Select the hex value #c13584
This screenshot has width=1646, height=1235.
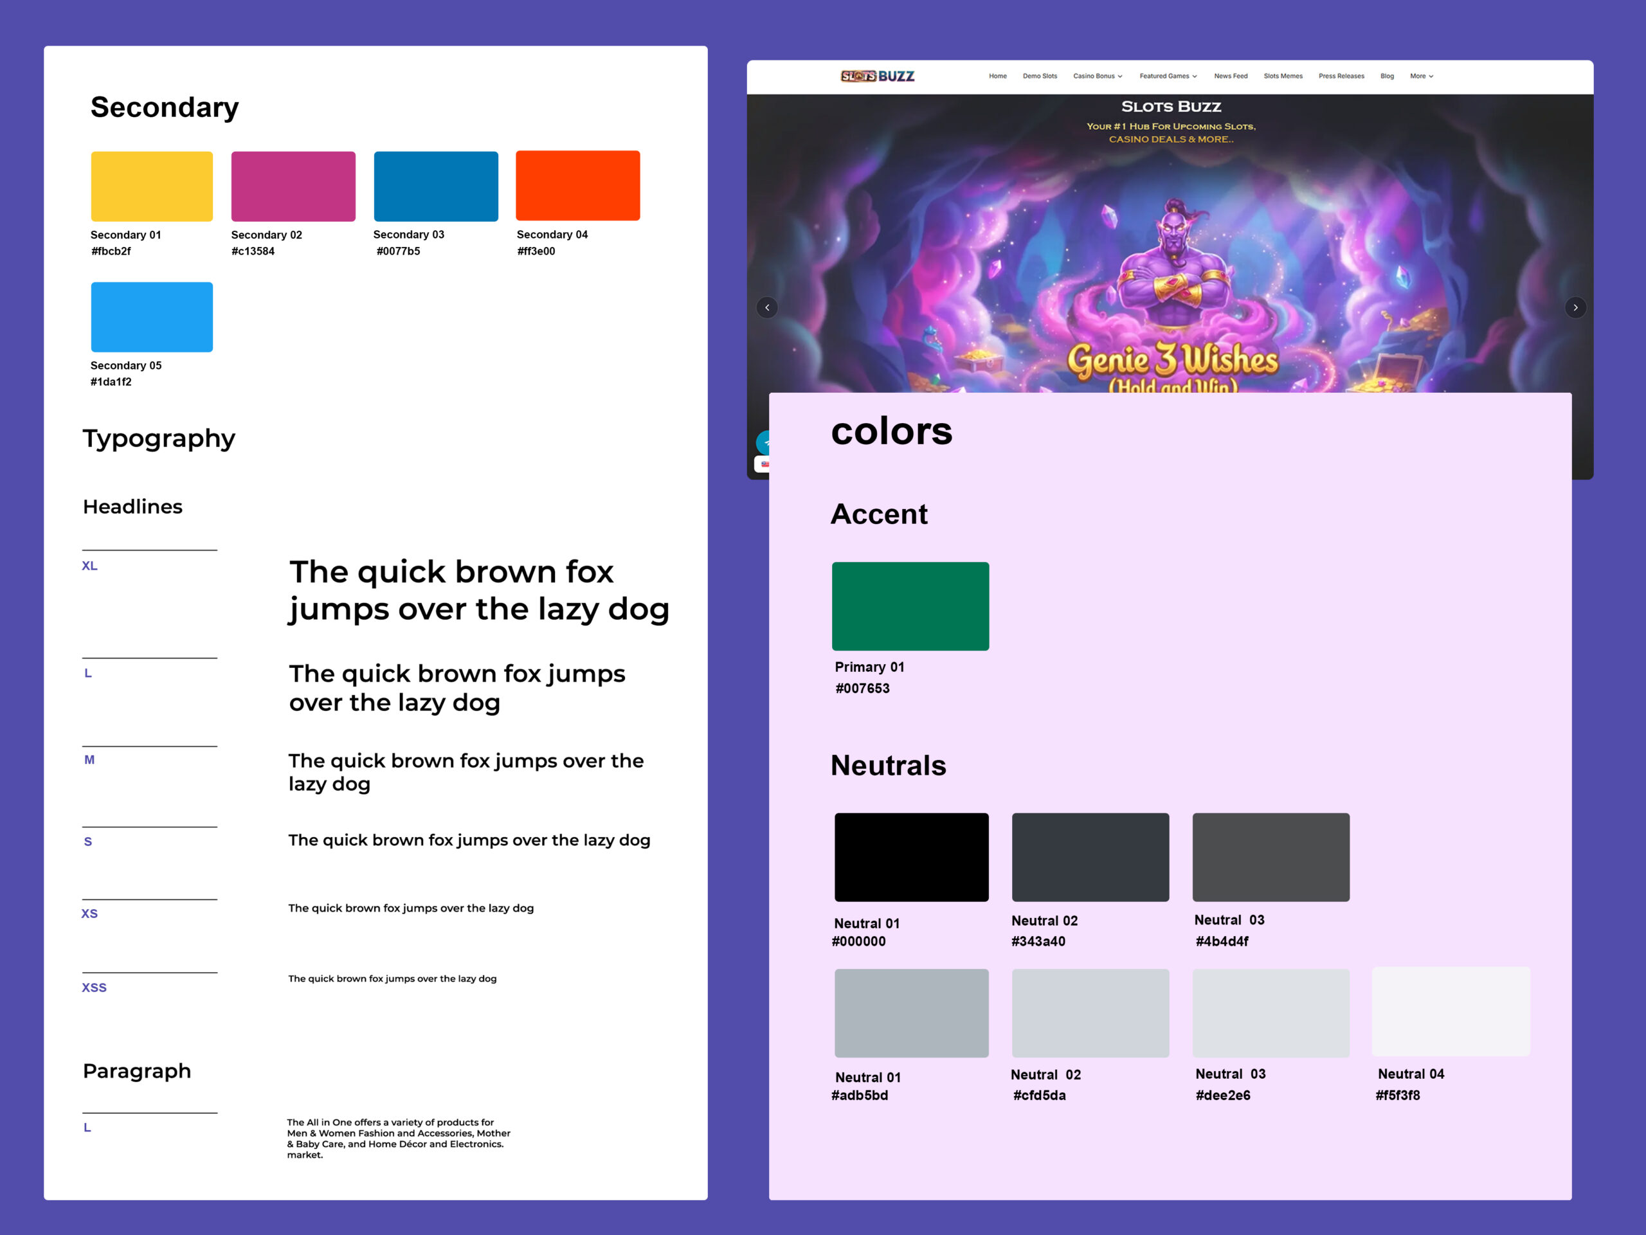click(x=253, y=251)
